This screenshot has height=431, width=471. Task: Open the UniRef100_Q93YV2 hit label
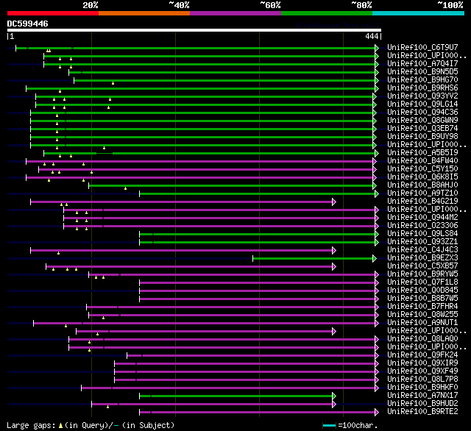click(x=422, y=96)
